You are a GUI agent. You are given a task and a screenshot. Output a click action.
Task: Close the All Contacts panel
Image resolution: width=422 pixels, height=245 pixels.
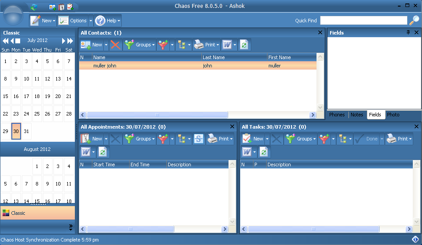point(320,32)
